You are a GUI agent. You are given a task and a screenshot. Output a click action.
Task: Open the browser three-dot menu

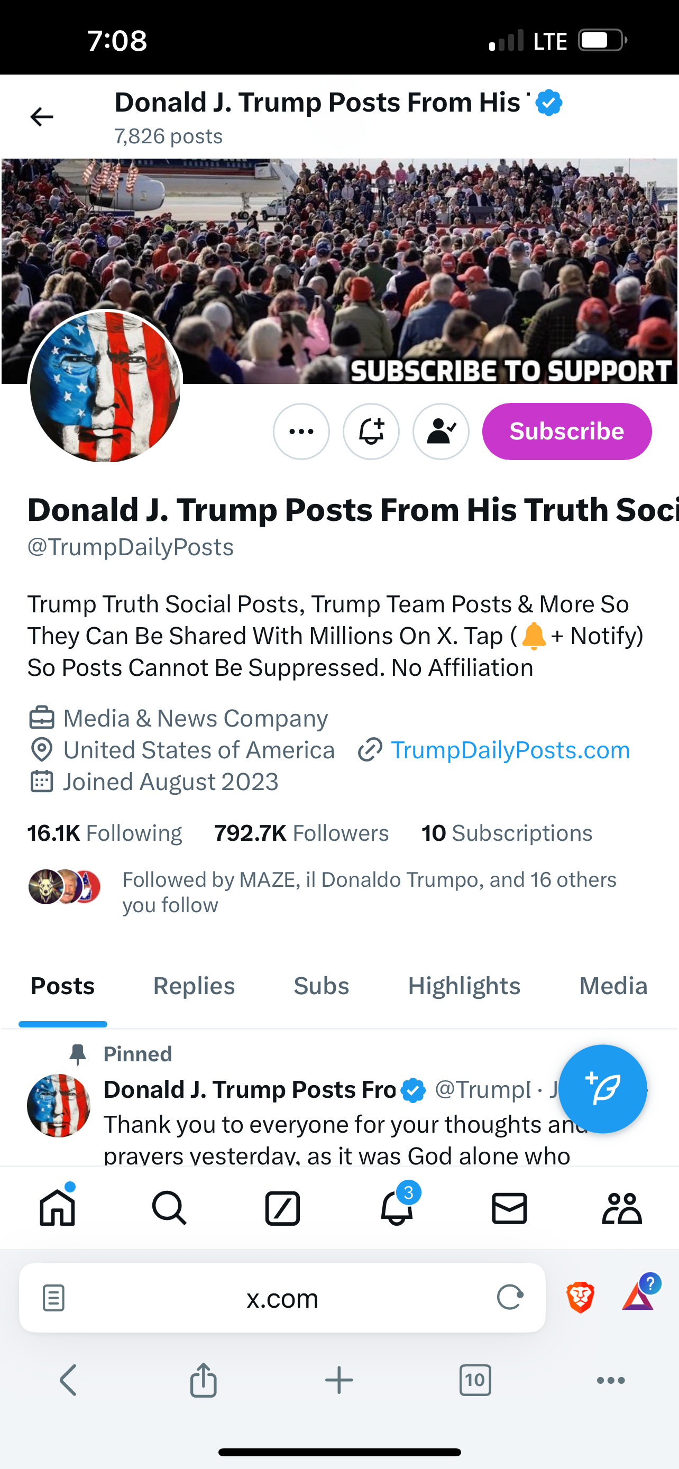click(x=611, y=1380)
